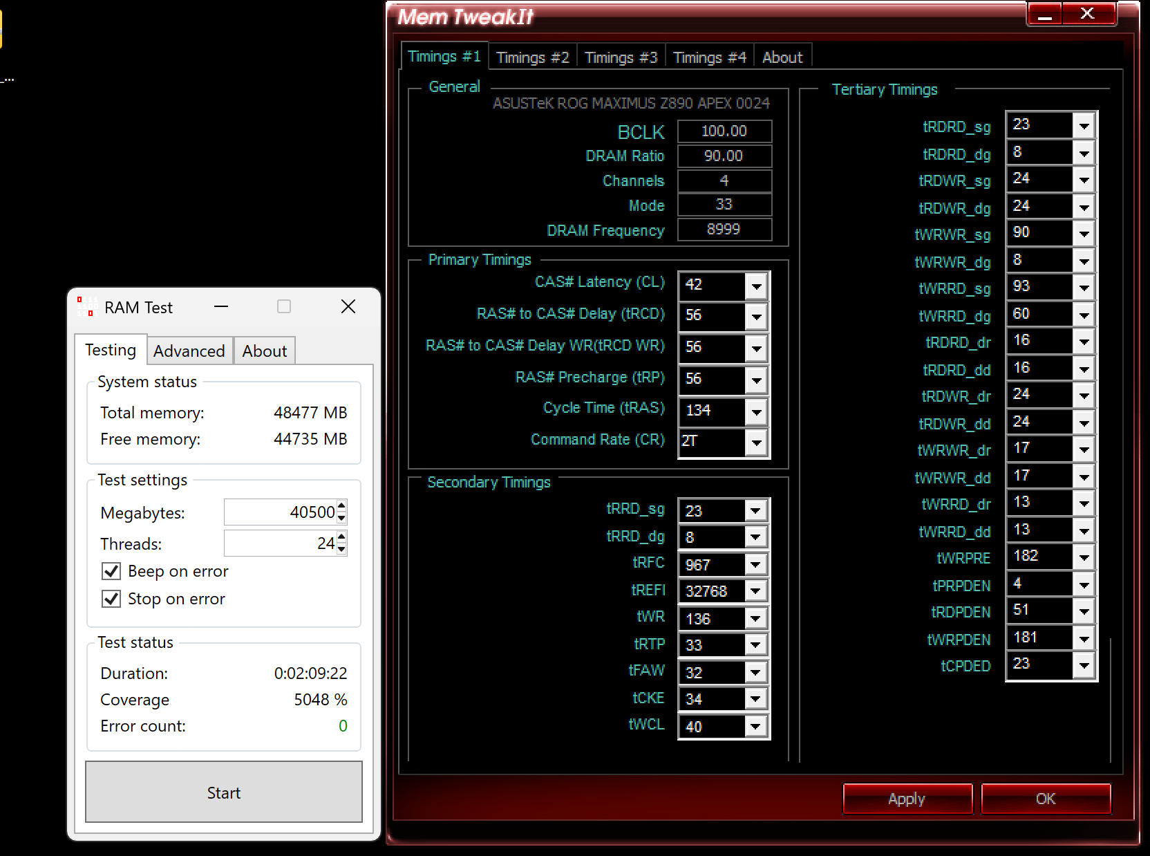
Task: Minimize the RAM Test window
Action: click(x=221, y=307)
